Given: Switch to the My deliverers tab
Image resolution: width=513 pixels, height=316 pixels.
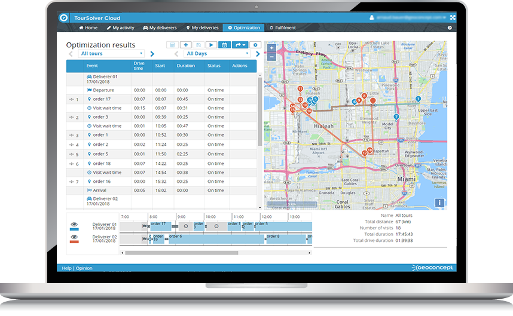Looking at the screenshot, I should (x=160, y=28).
